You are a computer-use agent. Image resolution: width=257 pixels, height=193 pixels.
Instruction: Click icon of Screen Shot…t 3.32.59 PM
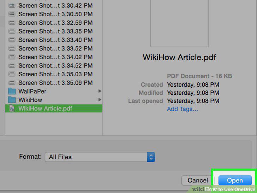coord(12,23)
